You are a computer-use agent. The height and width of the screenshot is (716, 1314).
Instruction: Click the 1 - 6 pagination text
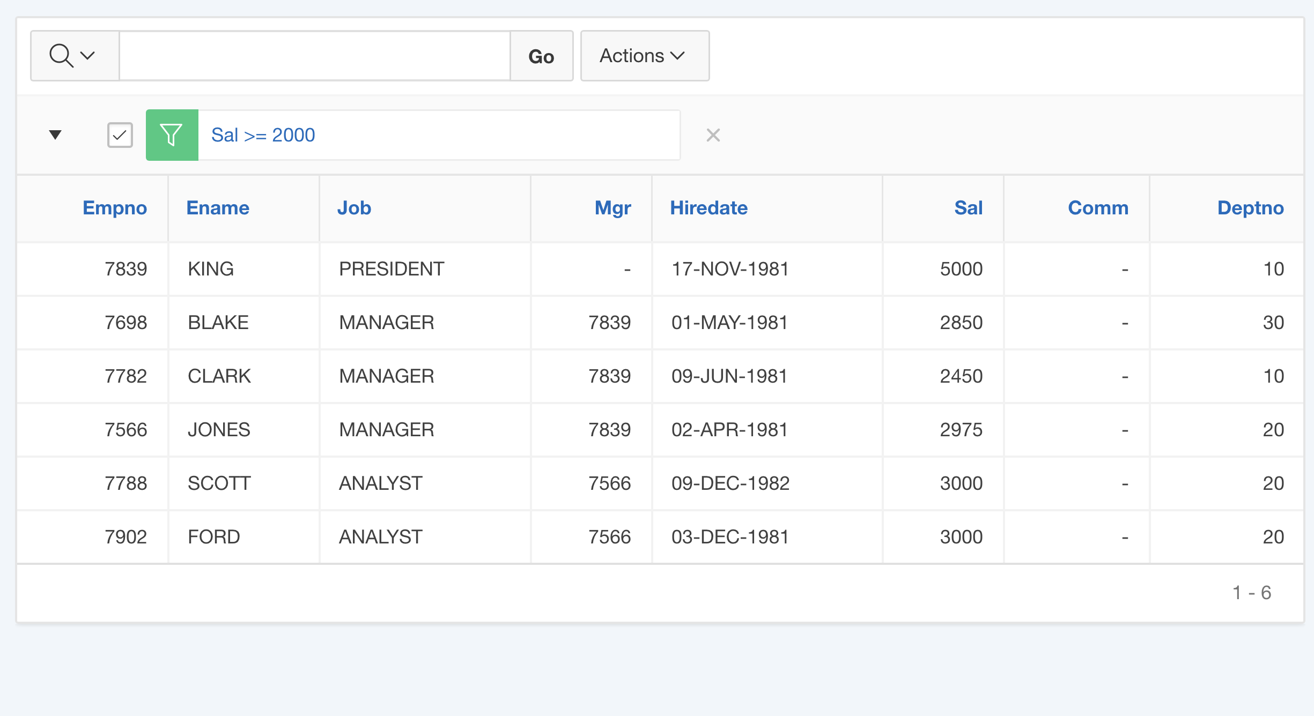tap(1251, 593)
